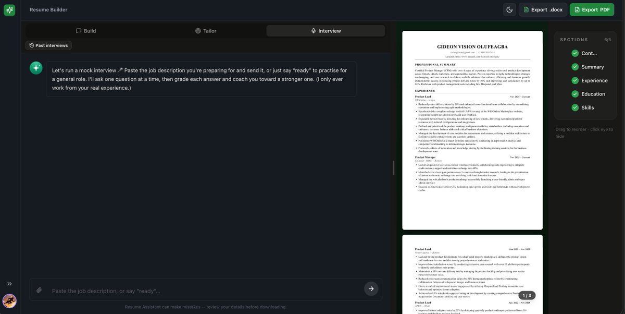The width and height of the screenshot is (625, 314).
Task: Click the second resume page preview
Action: 472,274
